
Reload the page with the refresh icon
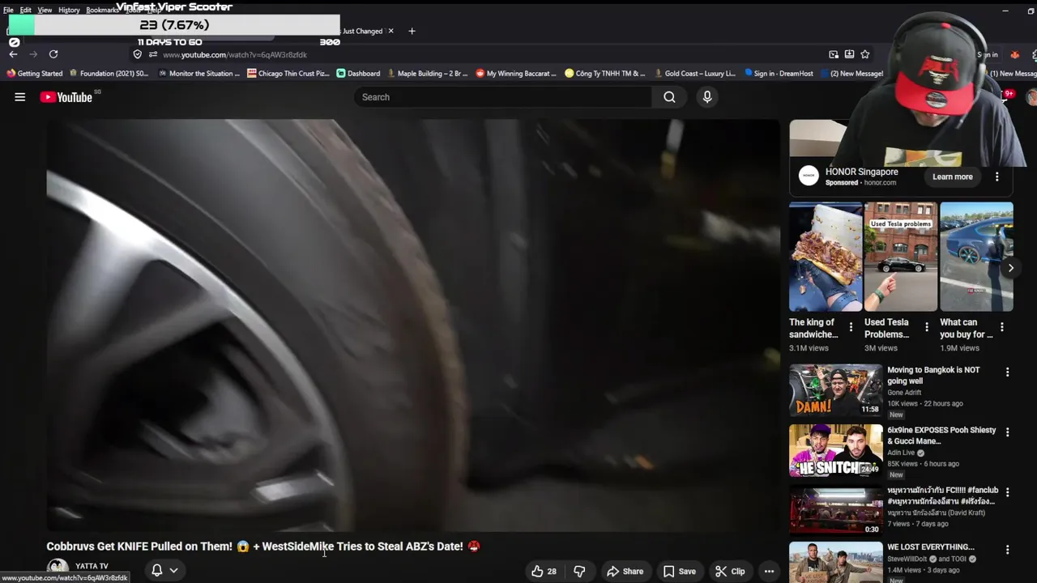coord(53,54)
